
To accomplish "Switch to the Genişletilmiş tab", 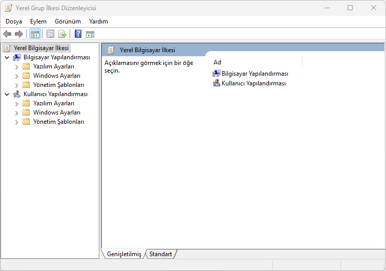I will pyautogui.click(x=124, y=254).
